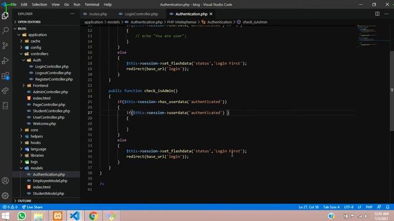
Task: Open notifications bell in status bar
Action: (x=387, y=207)
